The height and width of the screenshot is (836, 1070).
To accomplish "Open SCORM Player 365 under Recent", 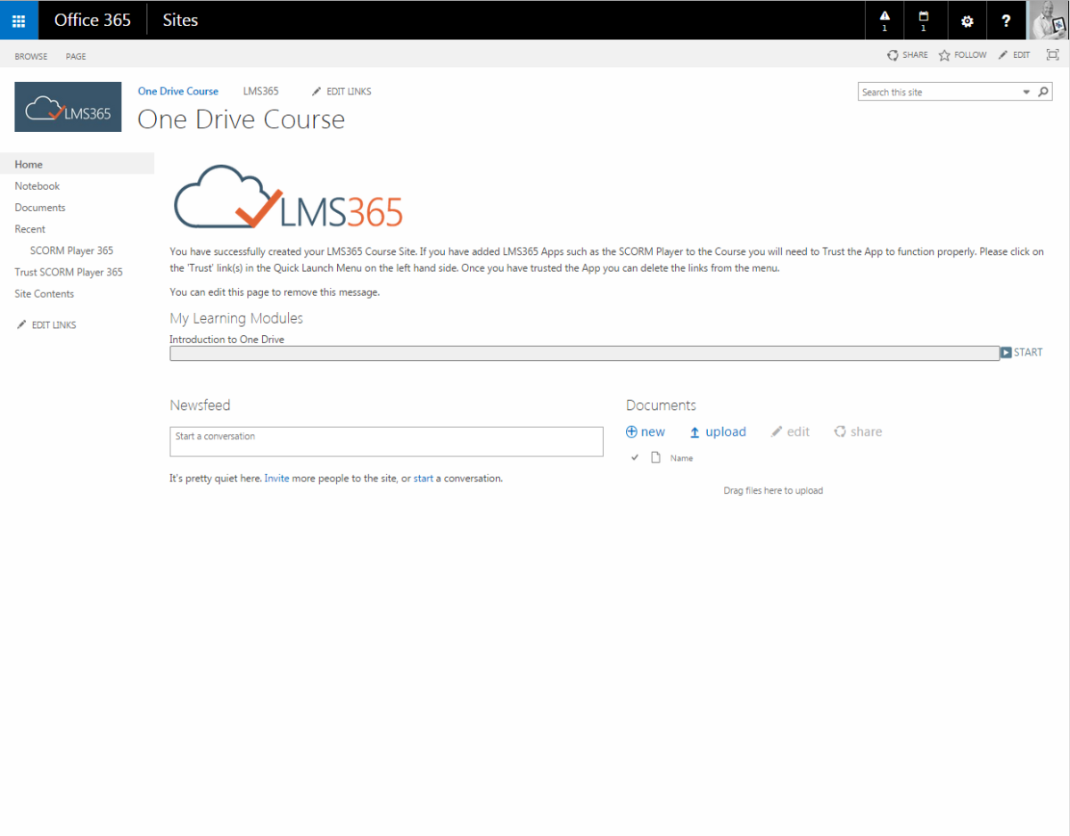I will (x=71, y=250).
